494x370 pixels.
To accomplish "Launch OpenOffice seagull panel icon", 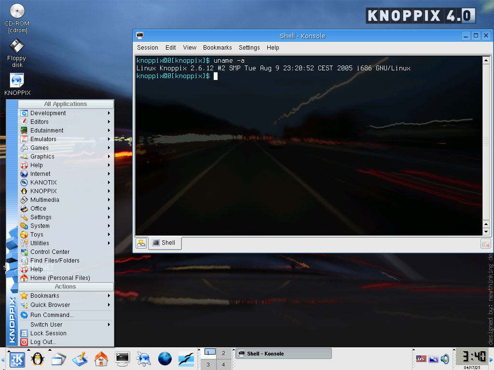I will [x=186, y=359].
